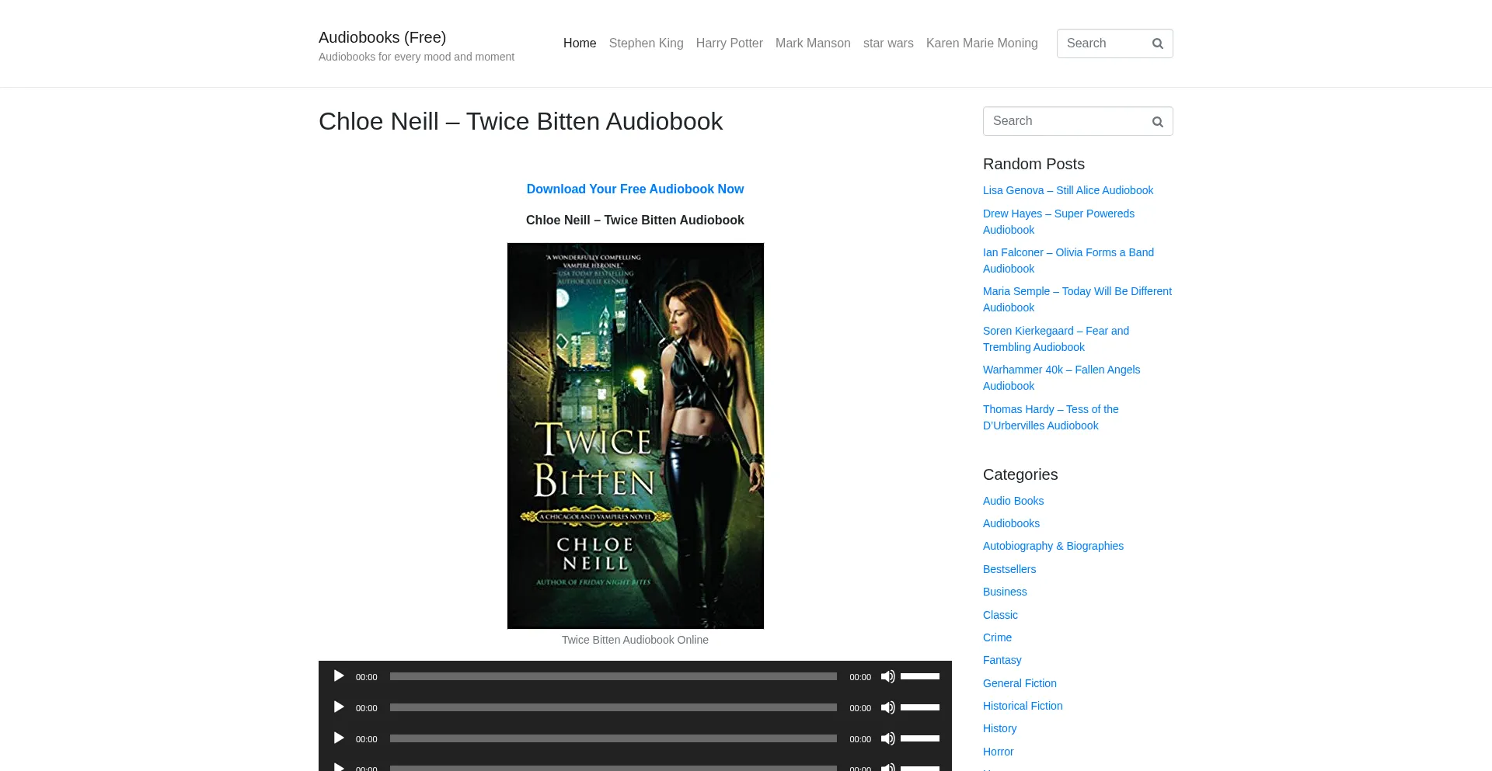Open the Historical Fiction category
1492x771 pixels.
pyautogui.click(x=1022, y=706)
